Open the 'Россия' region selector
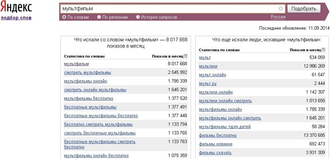 click(278, 17)
